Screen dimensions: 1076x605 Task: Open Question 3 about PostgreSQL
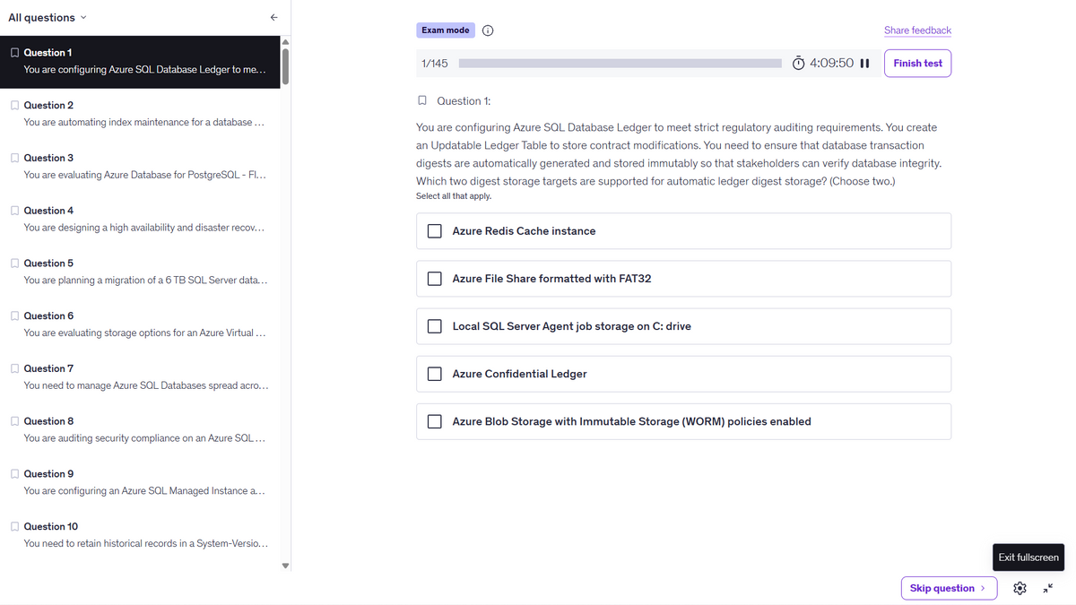(x=140, y=167)
